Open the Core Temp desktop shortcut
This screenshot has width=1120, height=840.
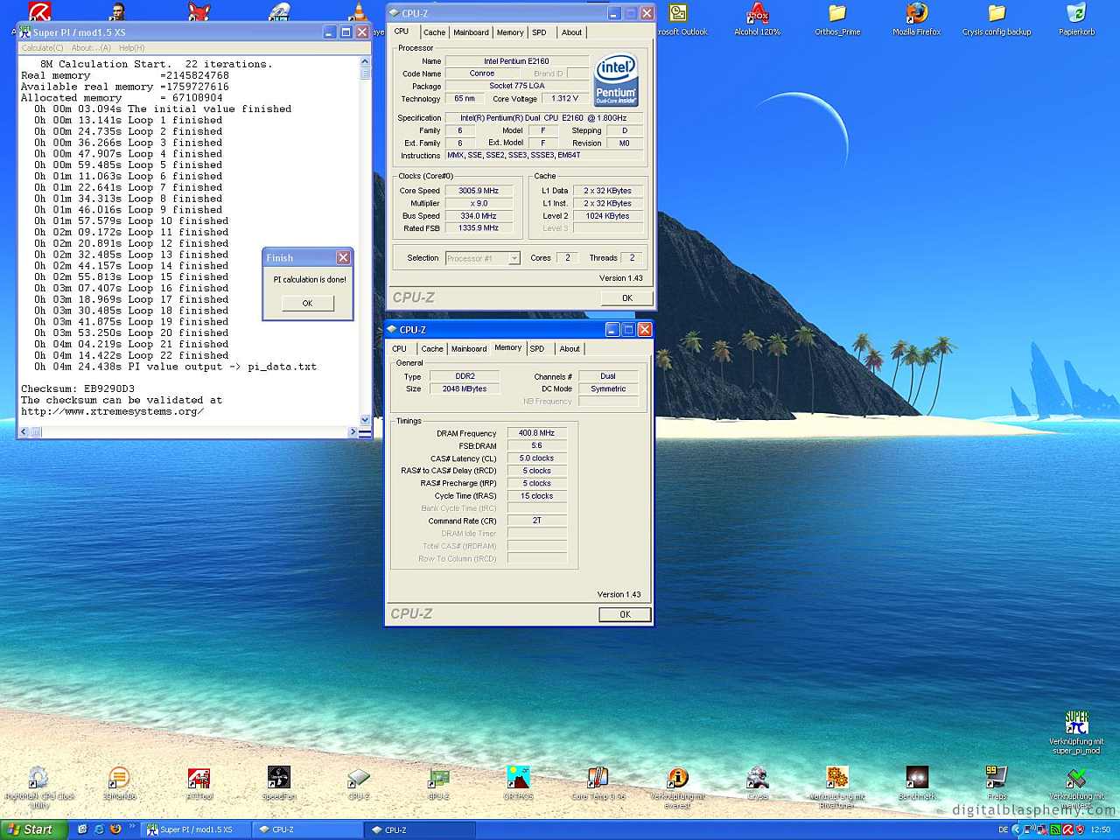(x=598, y=778)
